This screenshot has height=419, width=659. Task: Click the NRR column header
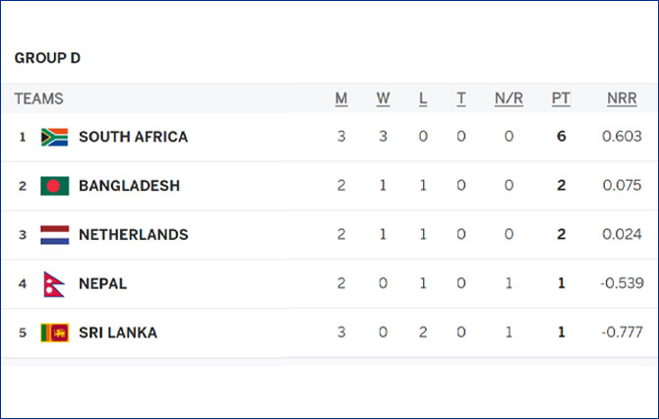click(622, 99)
